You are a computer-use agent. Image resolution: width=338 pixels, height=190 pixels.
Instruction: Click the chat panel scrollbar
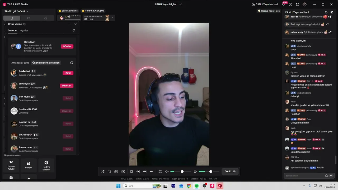pyautogui.click(x=336, y=160)
